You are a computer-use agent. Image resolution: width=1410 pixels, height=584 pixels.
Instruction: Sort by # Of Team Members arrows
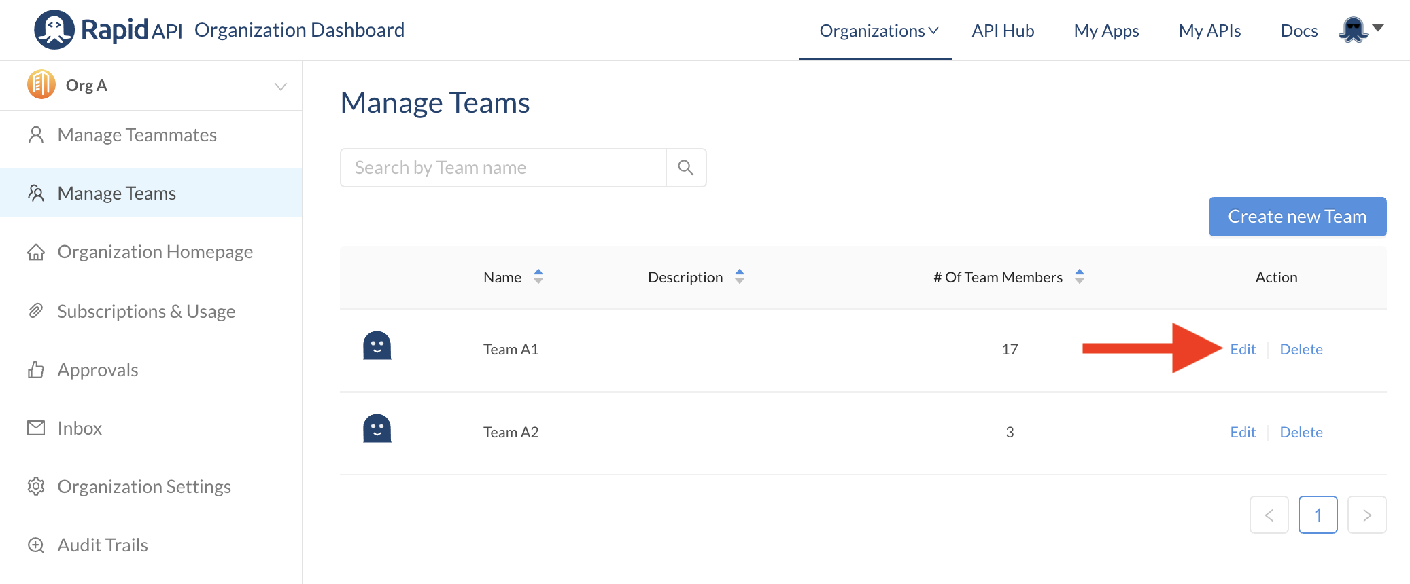(x=1080, y=276)
